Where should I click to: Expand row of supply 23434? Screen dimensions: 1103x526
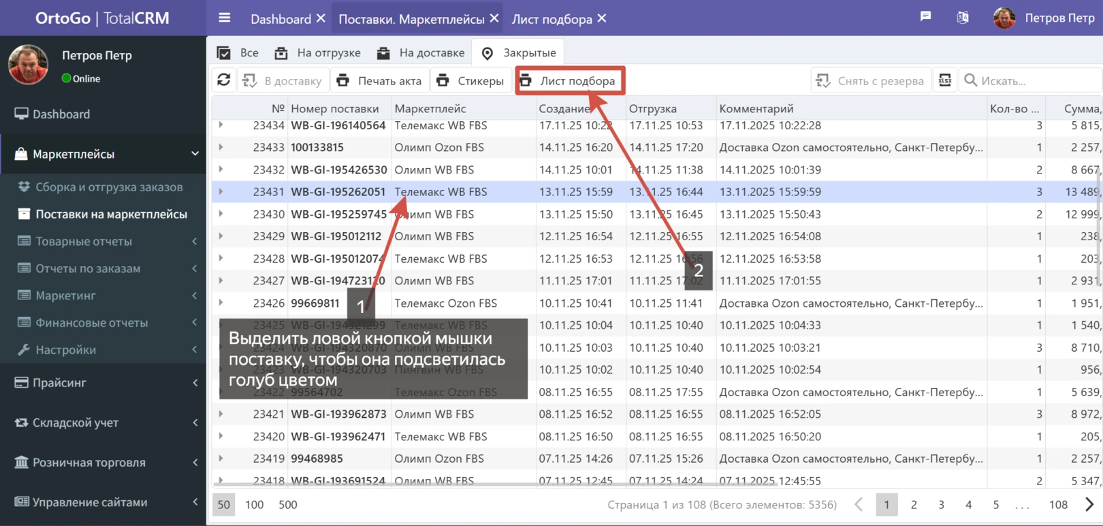(221, 125)
